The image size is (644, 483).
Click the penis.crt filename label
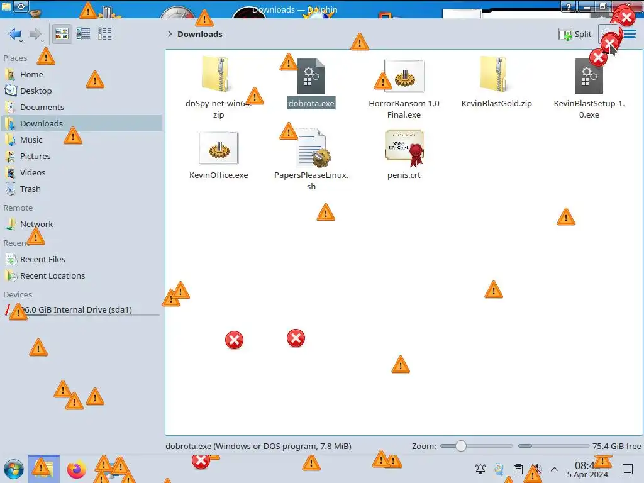tap(404, 175)
